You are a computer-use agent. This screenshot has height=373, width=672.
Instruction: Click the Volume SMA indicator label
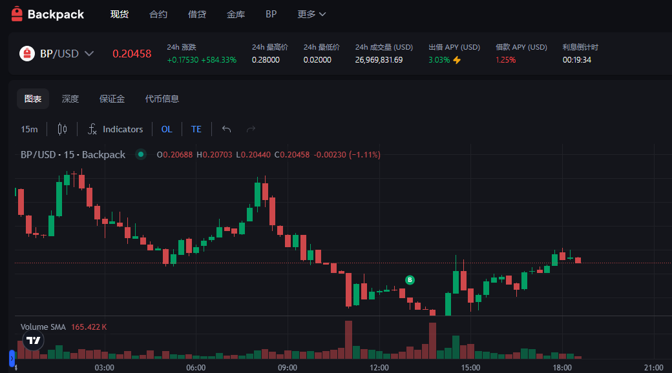pos(43,327)
